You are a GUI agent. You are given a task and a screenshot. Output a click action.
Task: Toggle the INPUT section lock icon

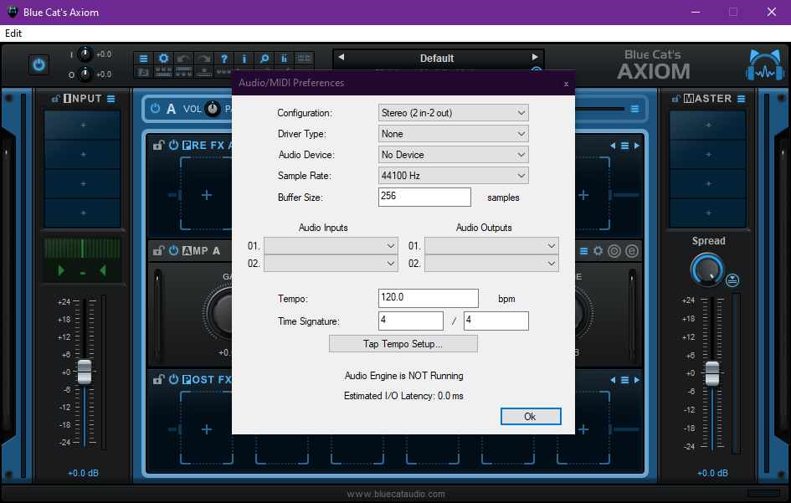(x=56, y=99)
